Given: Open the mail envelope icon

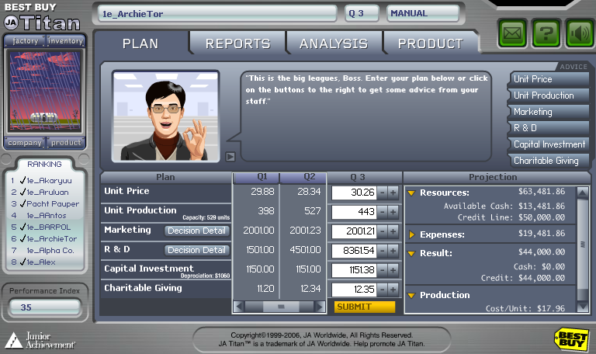Looking at the screenshot, I should [512, 33].
